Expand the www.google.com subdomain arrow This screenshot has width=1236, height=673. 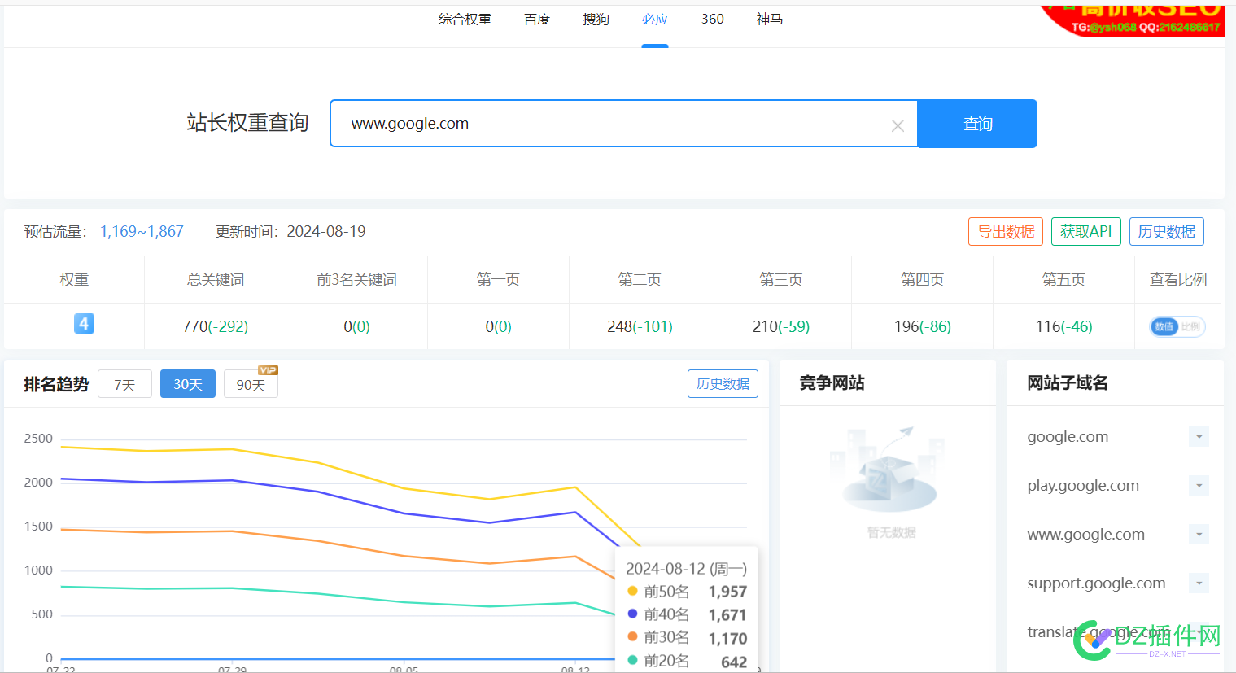click(x=1199, y=535)
